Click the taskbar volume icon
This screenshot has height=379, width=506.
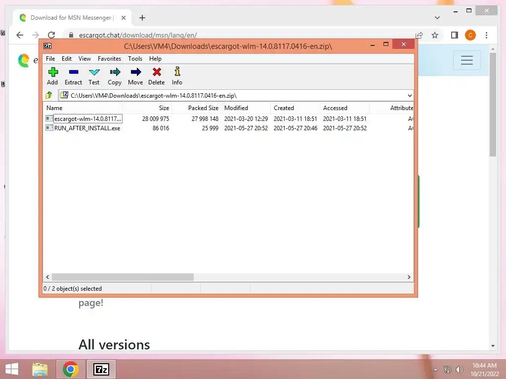[459, 369]
